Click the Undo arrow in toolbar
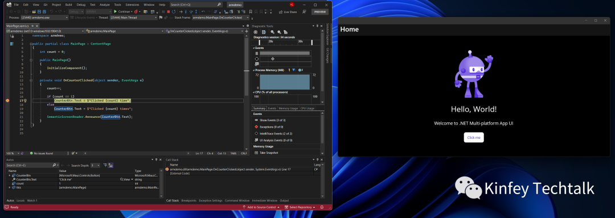The width and height of the screenshot is (615, 218). coord(52,12)
